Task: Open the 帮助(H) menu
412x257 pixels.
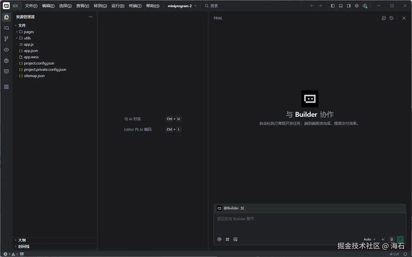Action: point(152,6)
